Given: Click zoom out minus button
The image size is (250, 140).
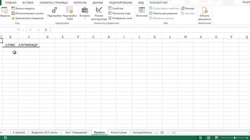Looking at the screenshot, I should point(223,138).
